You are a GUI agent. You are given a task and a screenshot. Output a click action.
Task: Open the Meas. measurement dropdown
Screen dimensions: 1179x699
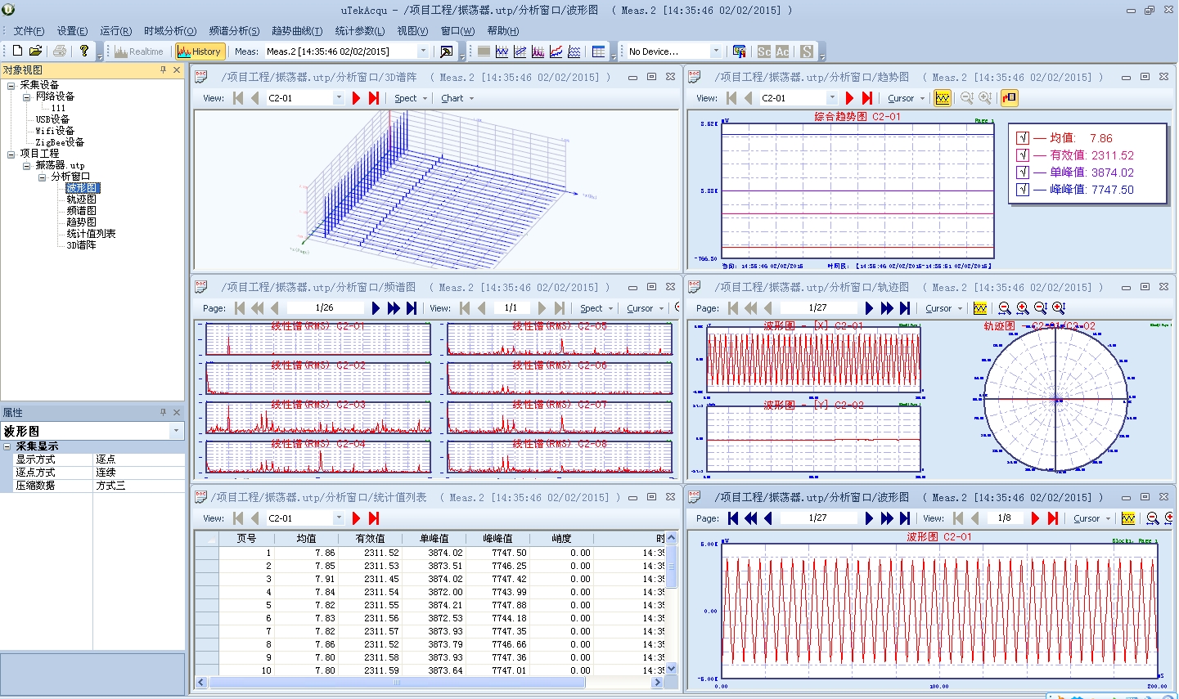(423, 52)
